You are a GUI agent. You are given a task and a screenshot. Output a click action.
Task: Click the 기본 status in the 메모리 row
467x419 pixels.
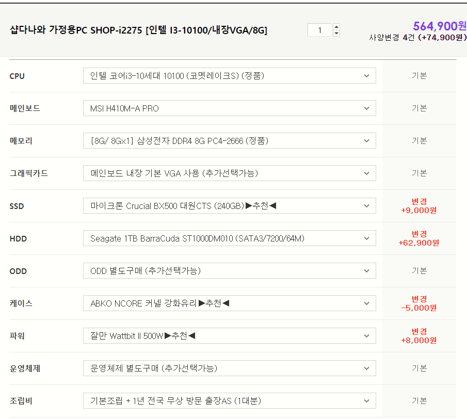(x=420, y=140)
